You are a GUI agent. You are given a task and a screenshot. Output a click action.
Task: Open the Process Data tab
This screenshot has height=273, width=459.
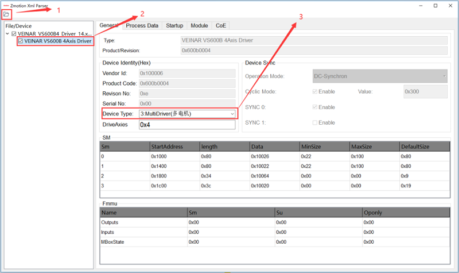142,26
